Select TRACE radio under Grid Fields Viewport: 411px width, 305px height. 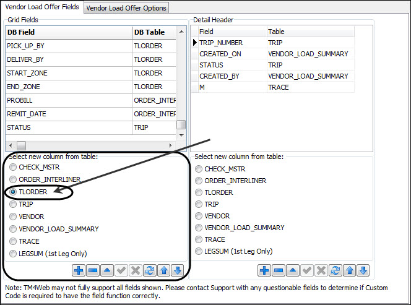13,241
